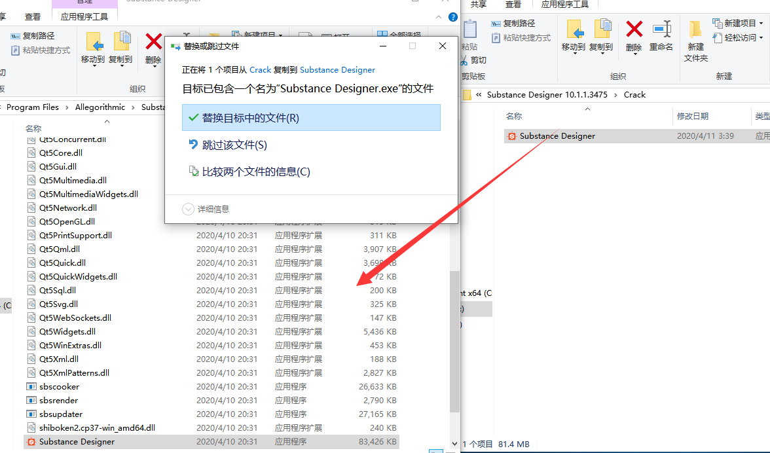This screenshot has height=453, width=770.
Task: Click 复制路径 in the right window ribbon
Action: [513, 23]
